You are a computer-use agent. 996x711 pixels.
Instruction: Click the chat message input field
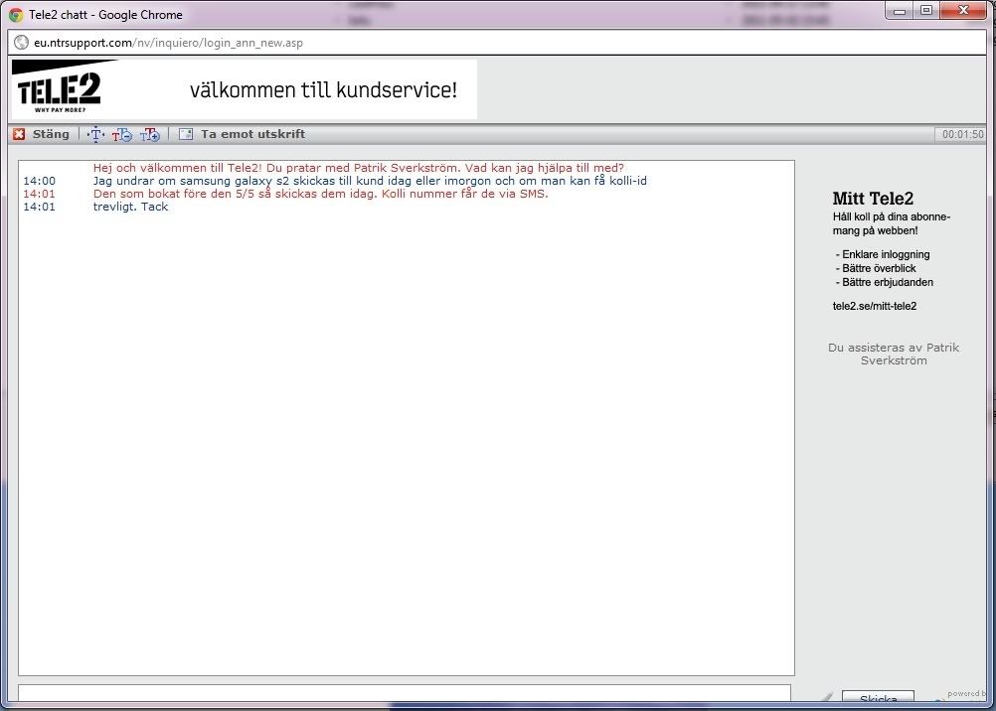[x=405, y=693]
